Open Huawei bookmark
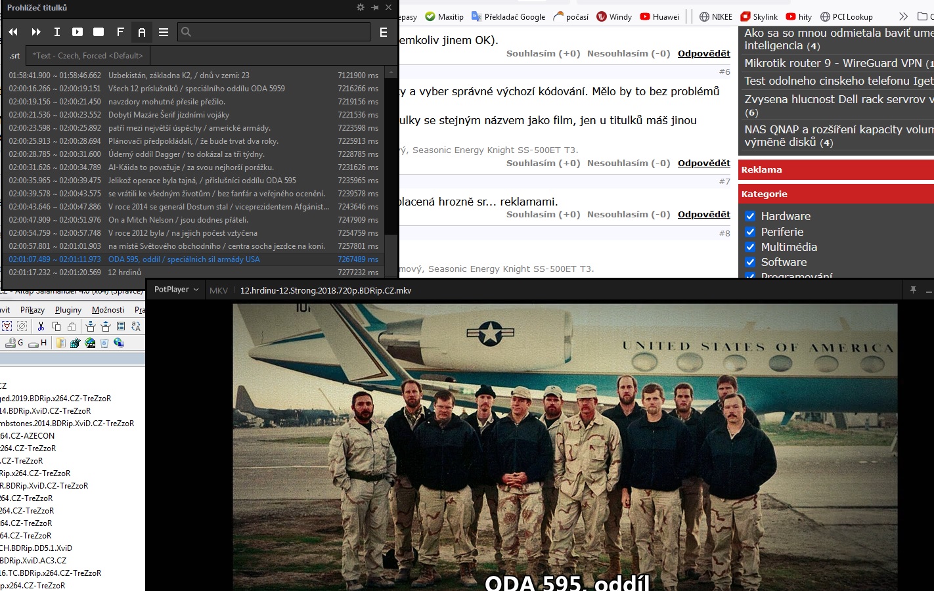The height and width of the screenshot is (591, 934). click(x=659, y=16)
